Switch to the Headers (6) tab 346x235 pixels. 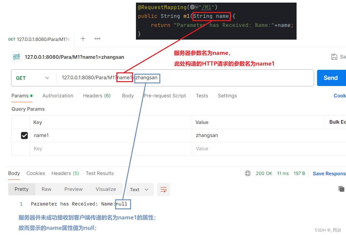tap(97, 96)
